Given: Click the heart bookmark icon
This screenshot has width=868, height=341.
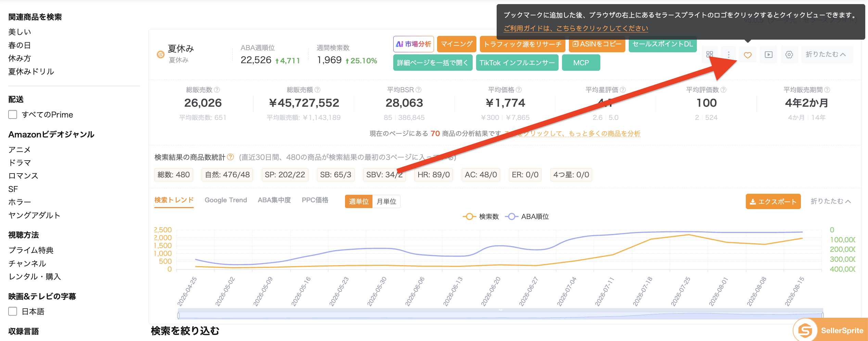Looking at the screenshot, I should click(748, 55).
